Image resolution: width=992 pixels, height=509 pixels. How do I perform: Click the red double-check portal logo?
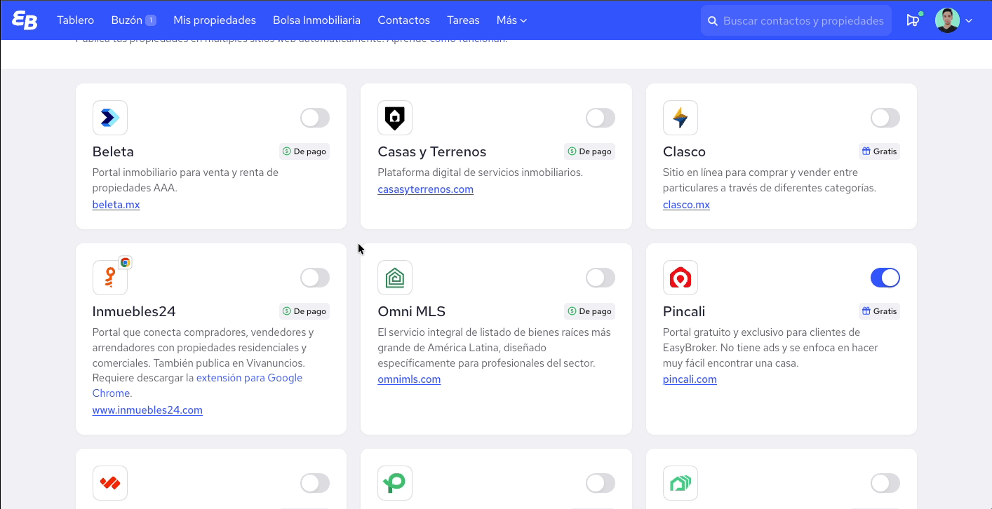coord(110,483)
